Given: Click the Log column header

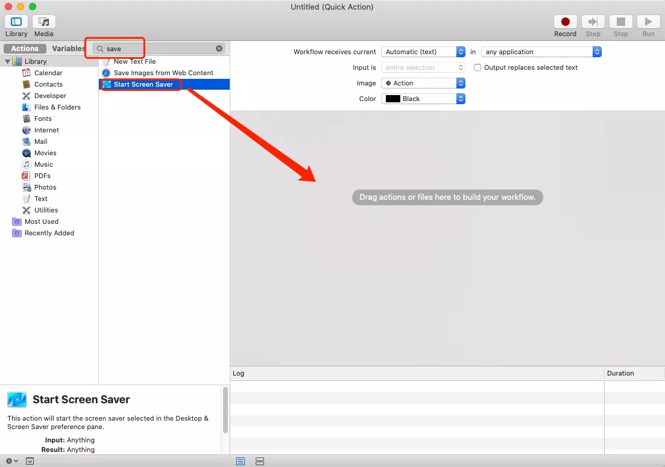Looking at the screenshot, I should tap(417, 373).
